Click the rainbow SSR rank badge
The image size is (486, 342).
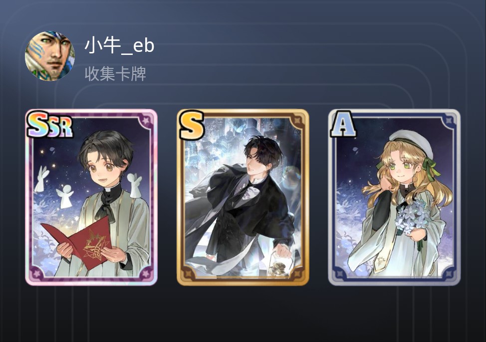(x=50, y=125)
